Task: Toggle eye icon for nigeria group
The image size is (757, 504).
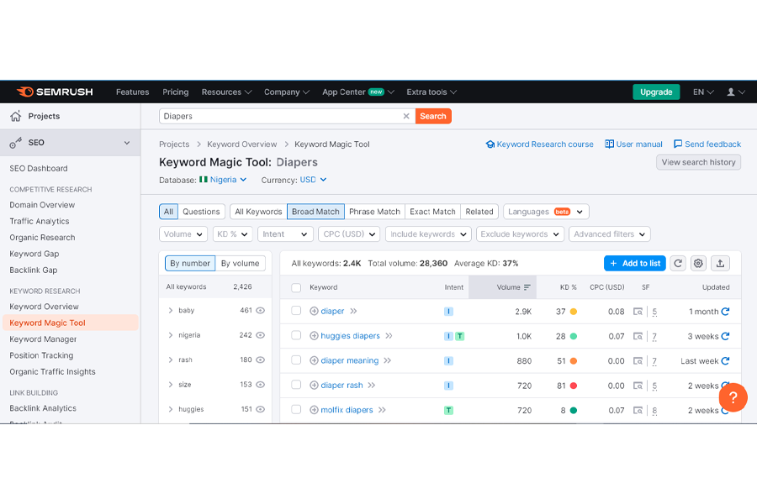Action: pyautogui.click(x=260, y=335)
